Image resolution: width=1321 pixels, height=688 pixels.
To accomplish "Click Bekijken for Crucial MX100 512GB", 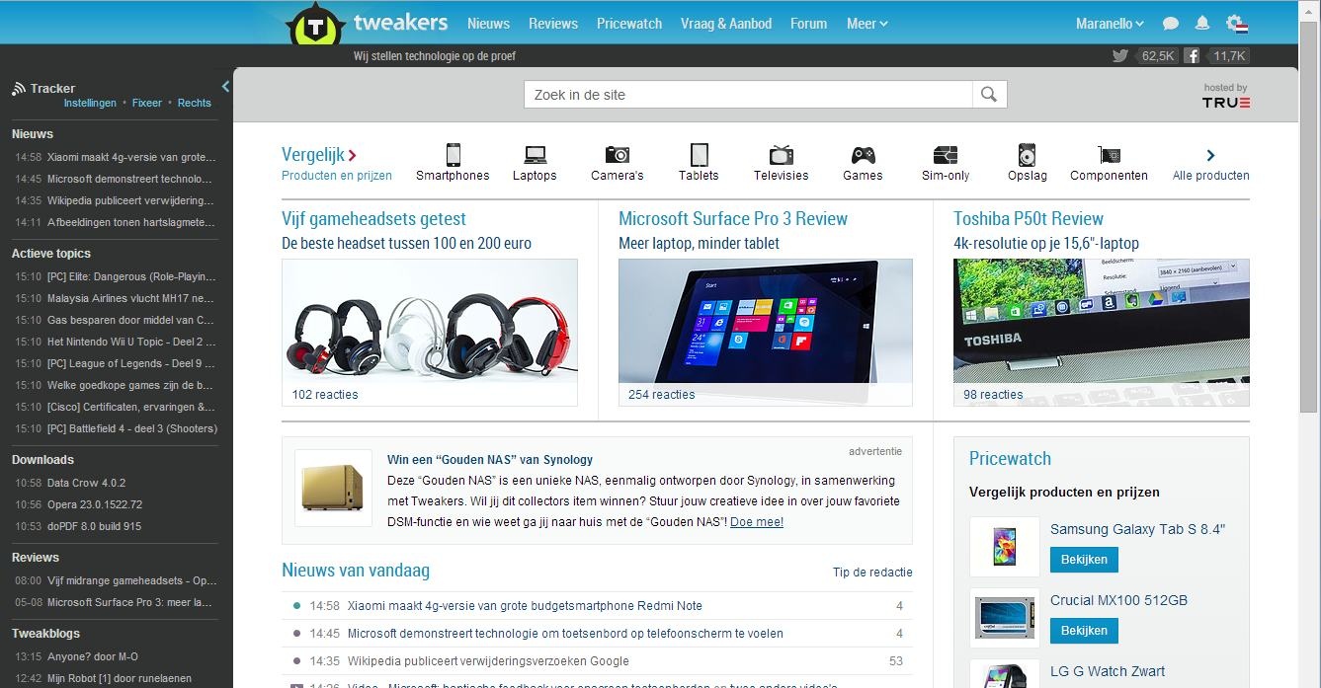I will 1084,630.
